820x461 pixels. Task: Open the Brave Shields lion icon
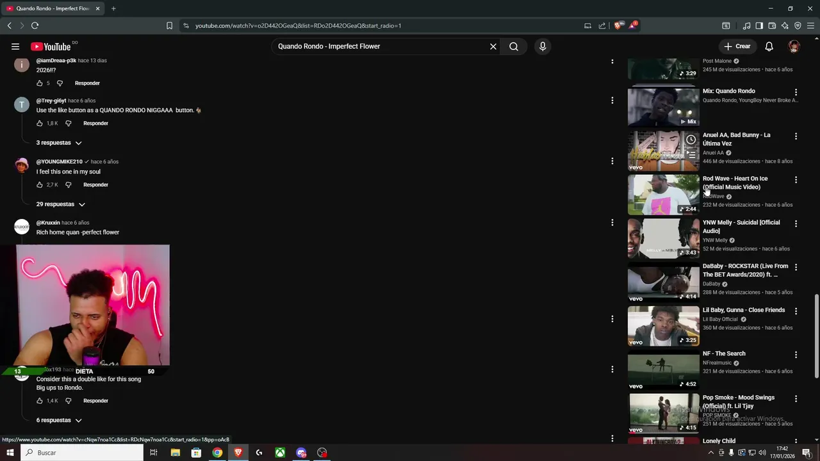click(x=618, y=26)
